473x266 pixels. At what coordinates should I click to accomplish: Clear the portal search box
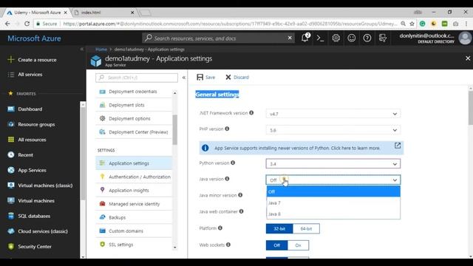(290, 38)
